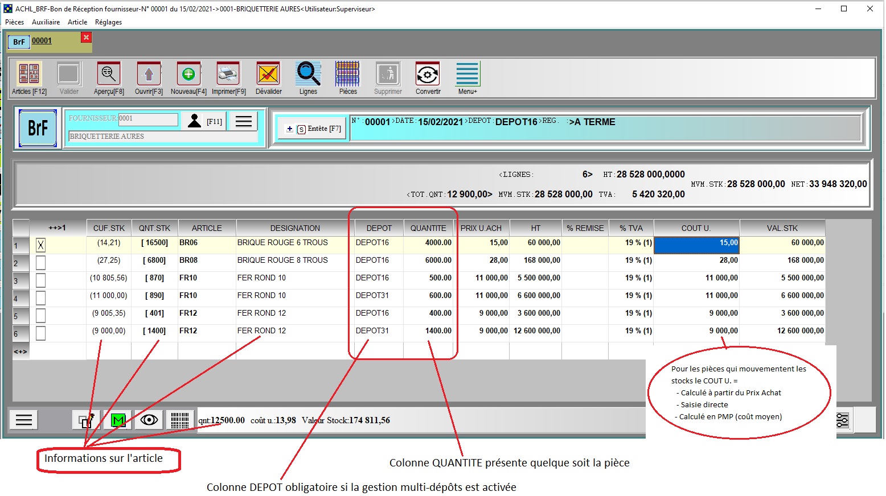Click the FOURNISSEUR code field 0001
Screen dimensions: 886x496
148,119
